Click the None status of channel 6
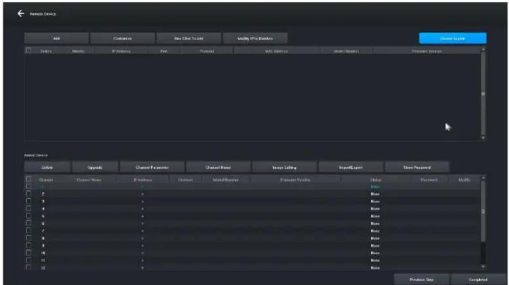509x285 pixels. tap(375, 224)
